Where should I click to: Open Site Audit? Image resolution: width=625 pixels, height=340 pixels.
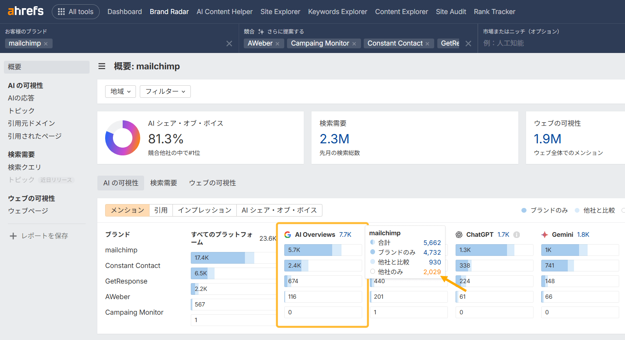[451, 12]
